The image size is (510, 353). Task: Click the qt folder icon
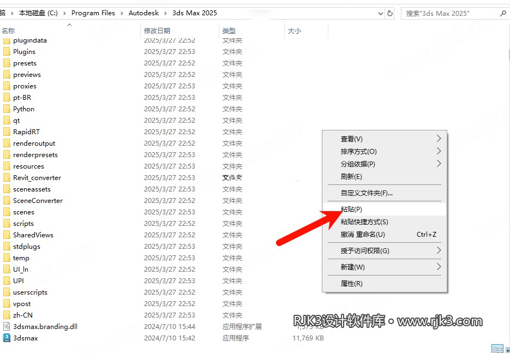coord(7,121)
